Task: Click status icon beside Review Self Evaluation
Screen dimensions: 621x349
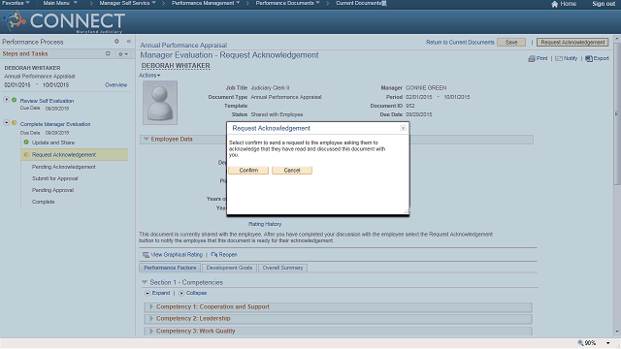Action: (15, 100)
